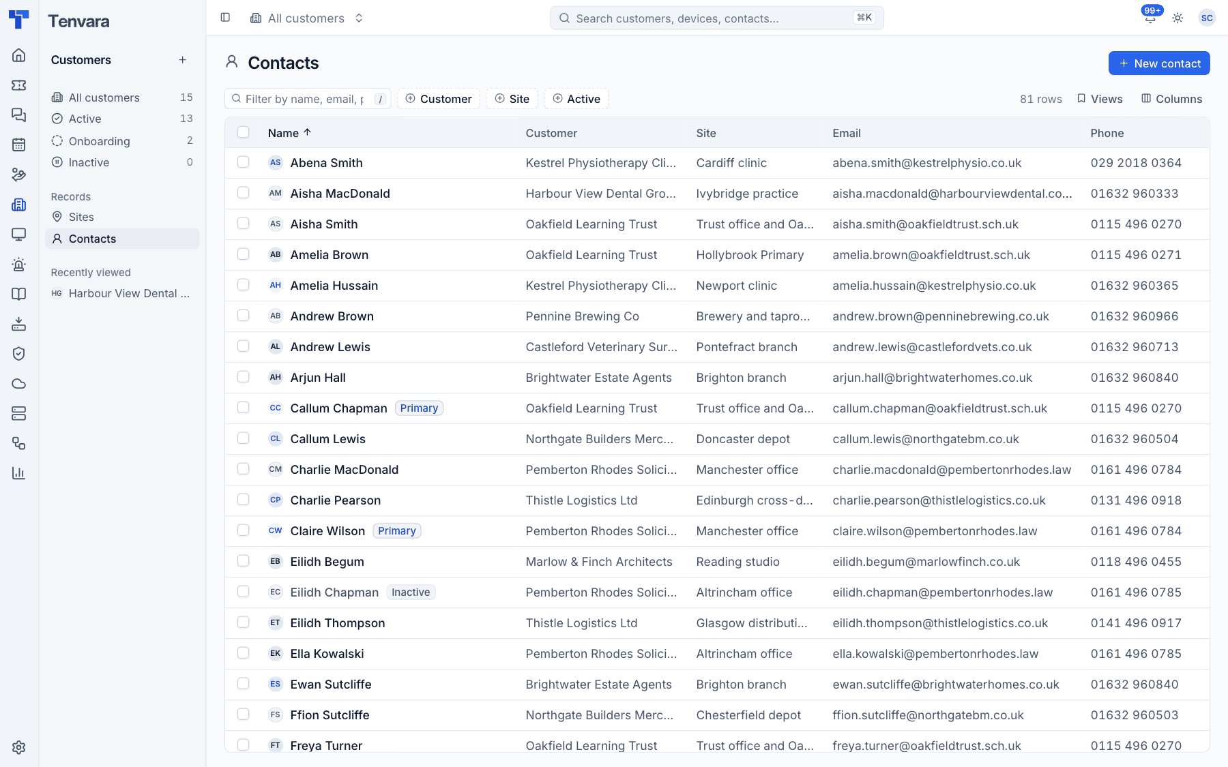Open the devices monitor icon in sidebar
Image resolution: width=1228 pixels, height=767 pixels.
click(x=19, y=235)
